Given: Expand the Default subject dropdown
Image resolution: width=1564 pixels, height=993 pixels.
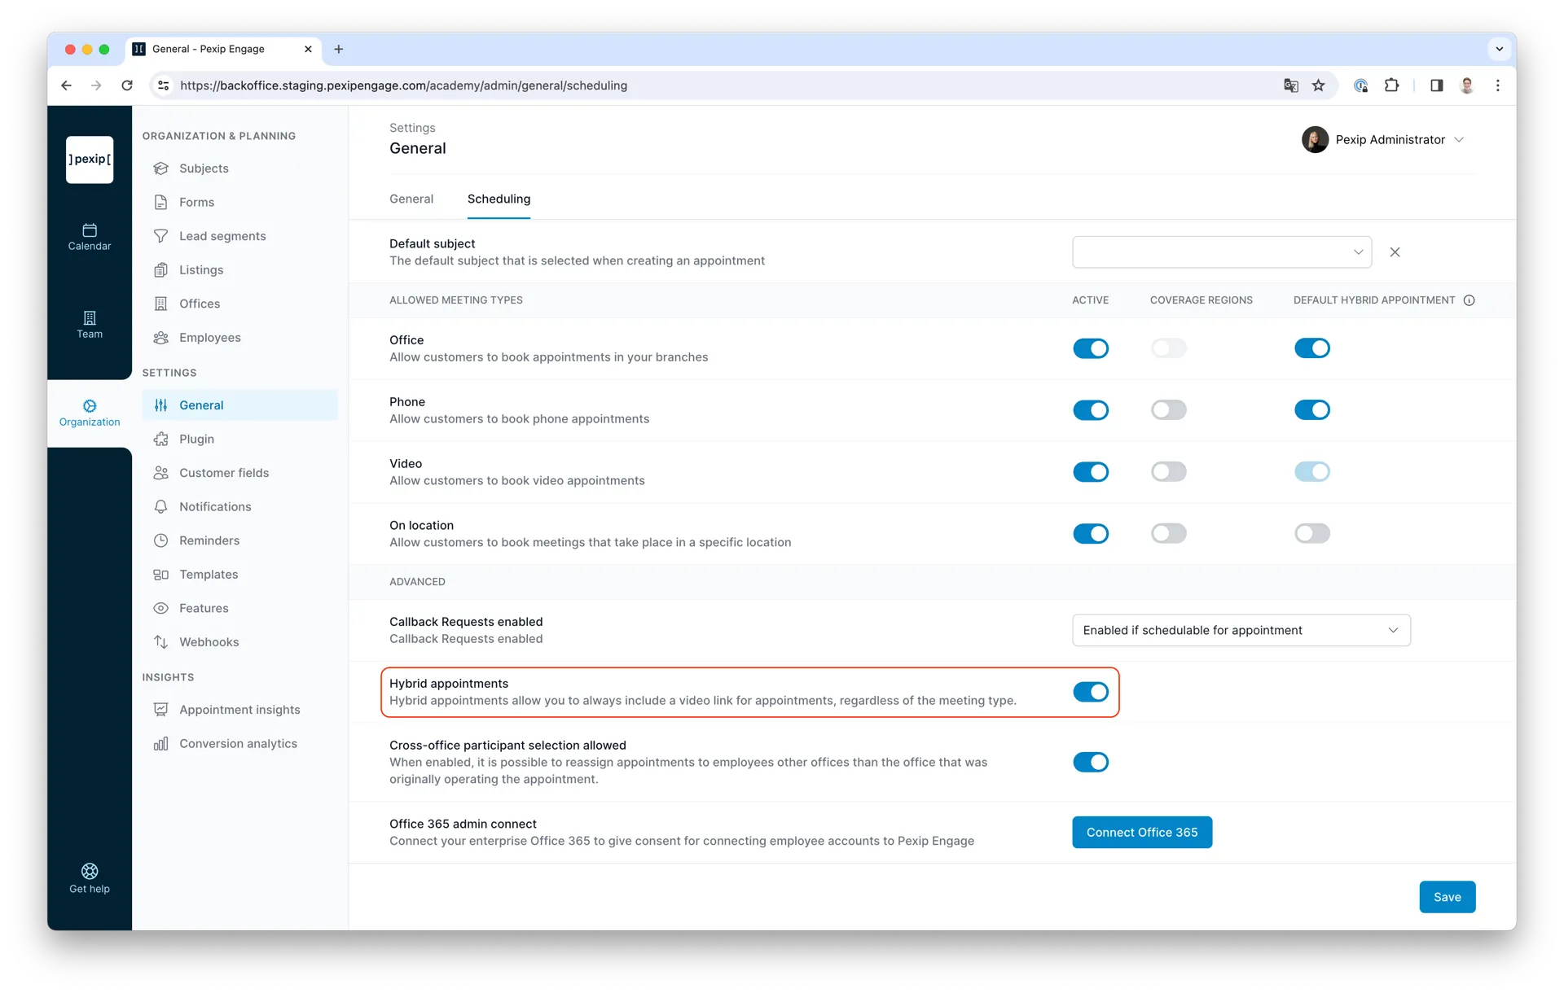Looking at the screenshot, I should [x=1222, y=252].
